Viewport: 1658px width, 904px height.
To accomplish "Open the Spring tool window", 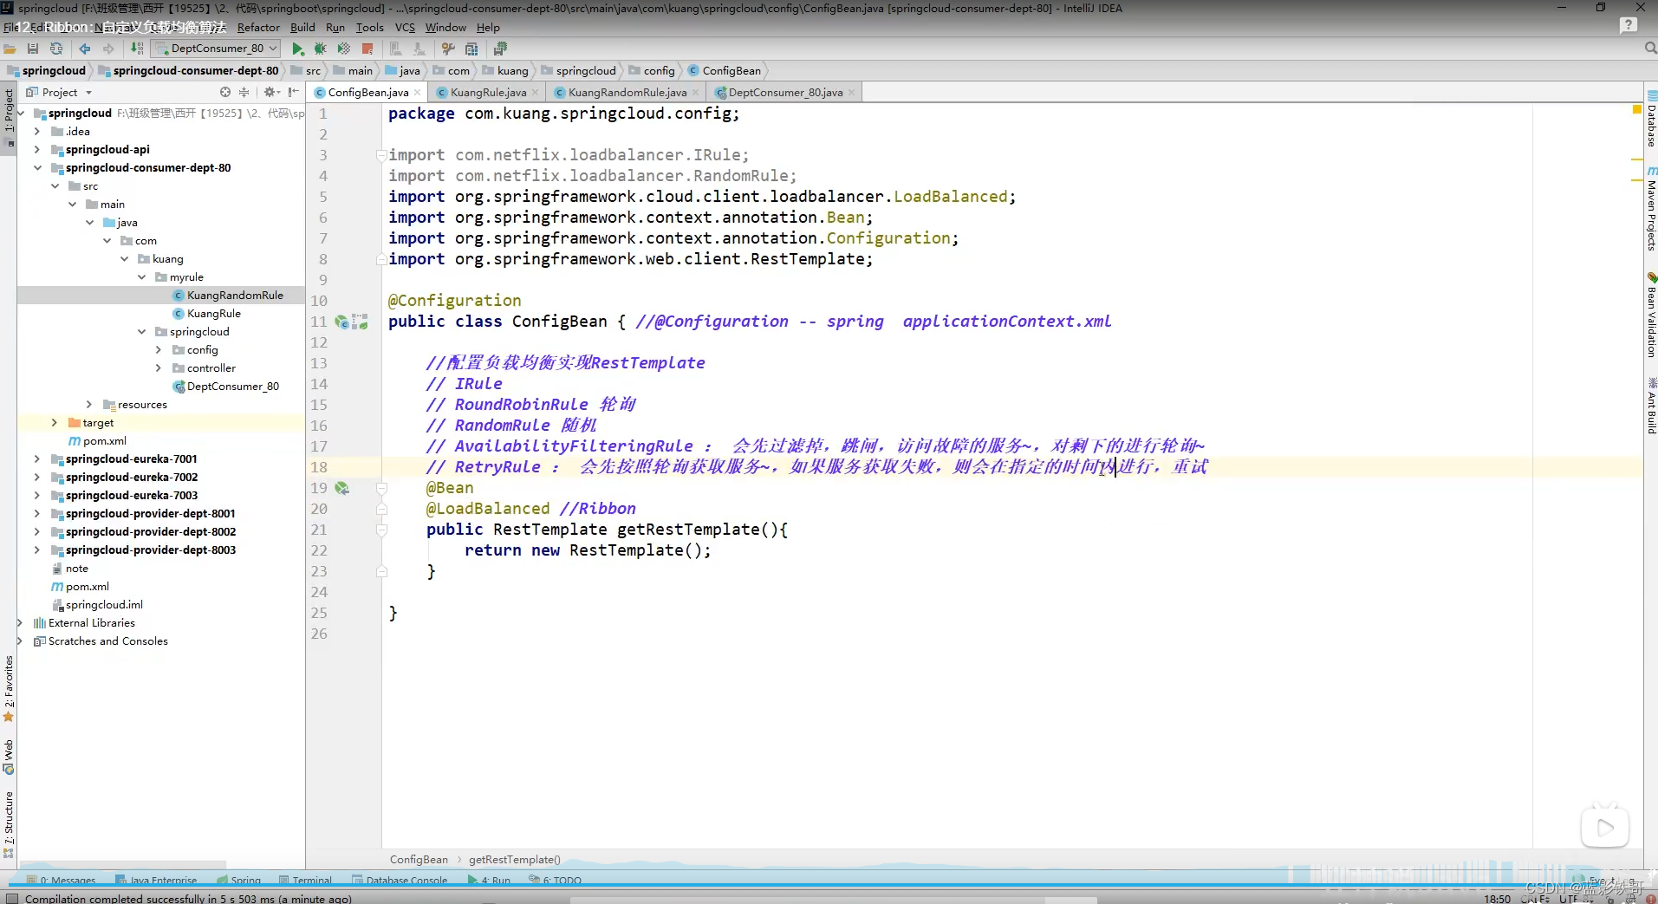I will point(239,880).
